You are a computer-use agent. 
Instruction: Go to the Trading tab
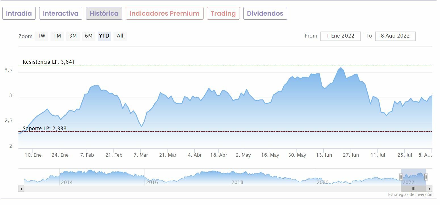click(x=223, y=13)
